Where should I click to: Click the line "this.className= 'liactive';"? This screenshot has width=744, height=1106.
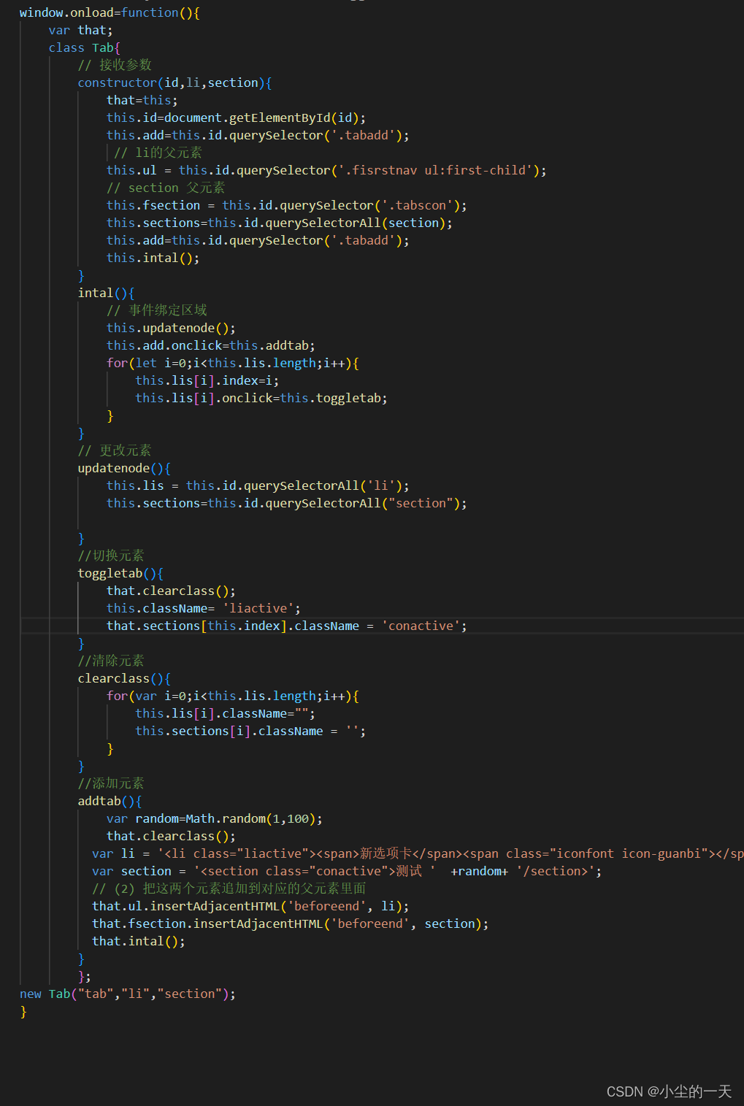(x=203, y=608)
